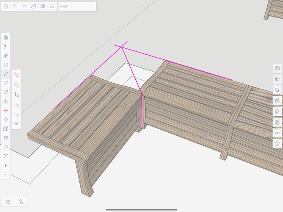Open the Materials panel

tap(277, 90)
